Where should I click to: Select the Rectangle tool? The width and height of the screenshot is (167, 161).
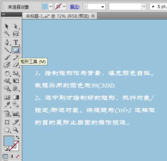pos(16,50)
